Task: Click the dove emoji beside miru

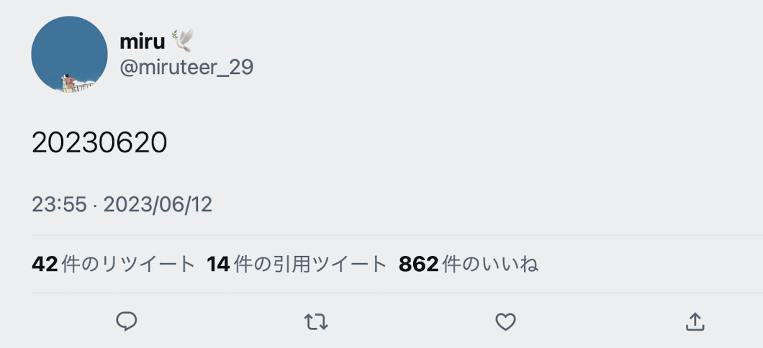Action: (x=183, y=41)
